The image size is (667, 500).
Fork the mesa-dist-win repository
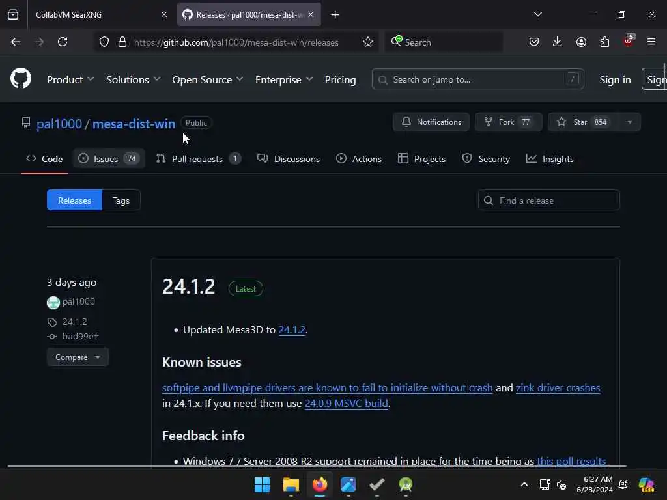pos(508,122)
